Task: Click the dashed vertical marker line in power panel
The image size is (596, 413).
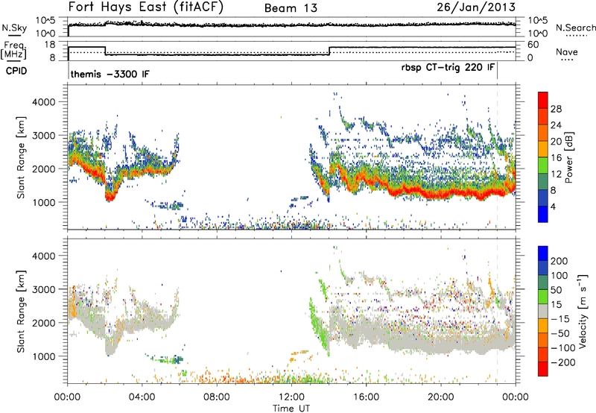Action: coord(497,157)
